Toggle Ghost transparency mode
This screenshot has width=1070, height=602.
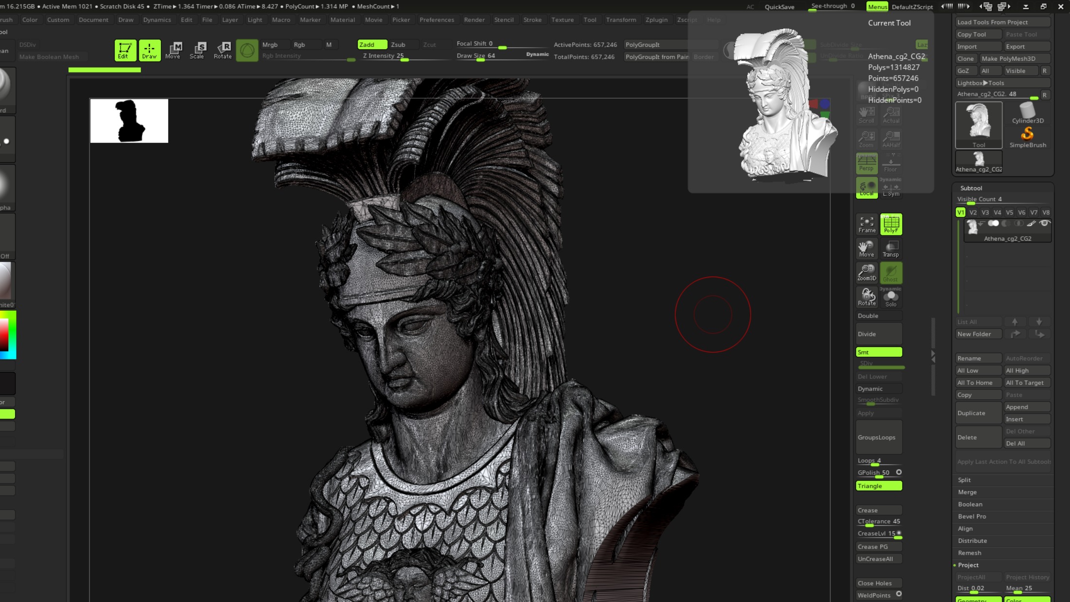[x=891, y=273]
